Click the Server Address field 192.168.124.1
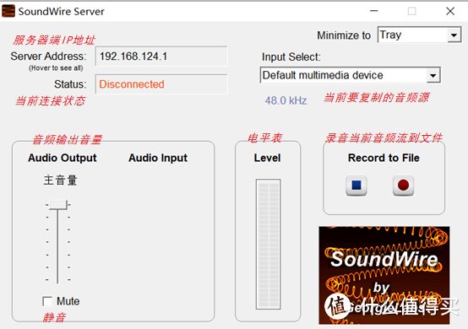 pyautogui.click(x=161, y=57)
